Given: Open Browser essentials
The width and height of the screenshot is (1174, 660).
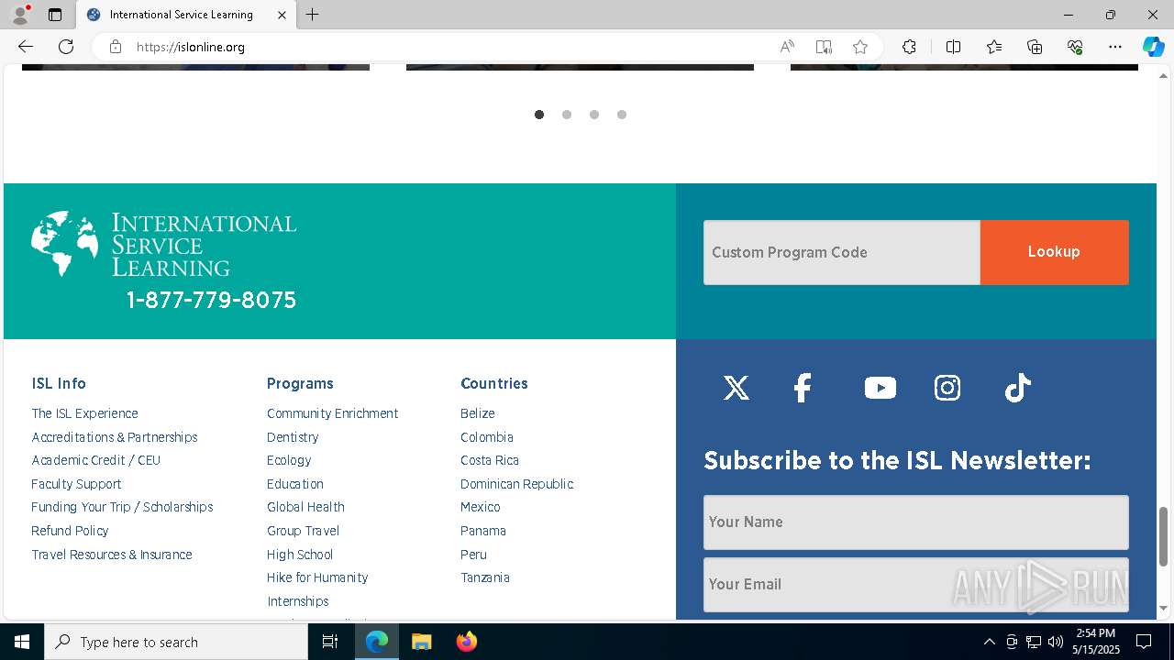Looking at the screenshot, I should 1075,47.
